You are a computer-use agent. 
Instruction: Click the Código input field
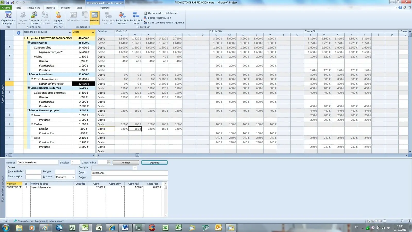130,178
